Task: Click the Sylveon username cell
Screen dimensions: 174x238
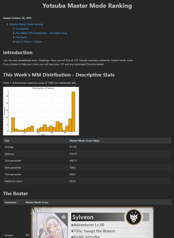Action: 9,235
